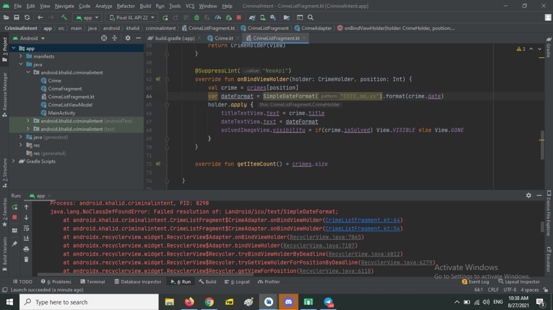Click the Sync Project with Gradle icon
553x310 pixels.
tap(252, 17)
